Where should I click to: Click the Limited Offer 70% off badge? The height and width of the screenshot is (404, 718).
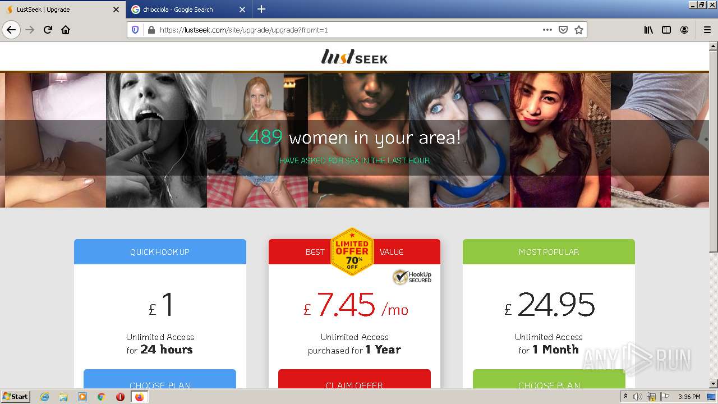[x=352, y=251]
